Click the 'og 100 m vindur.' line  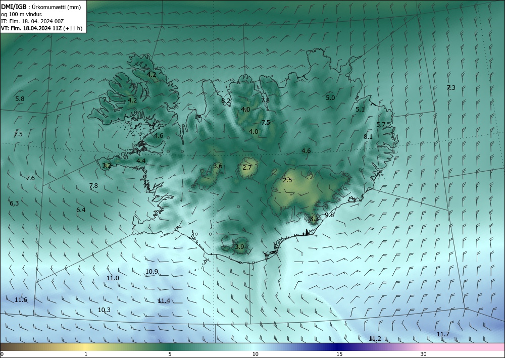(x=22, y=14)
